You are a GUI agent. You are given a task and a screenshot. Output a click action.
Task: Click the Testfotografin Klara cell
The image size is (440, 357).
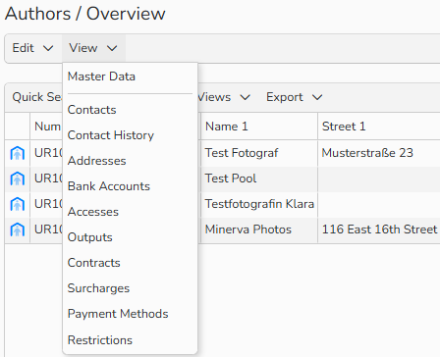[x=259, y=204]
